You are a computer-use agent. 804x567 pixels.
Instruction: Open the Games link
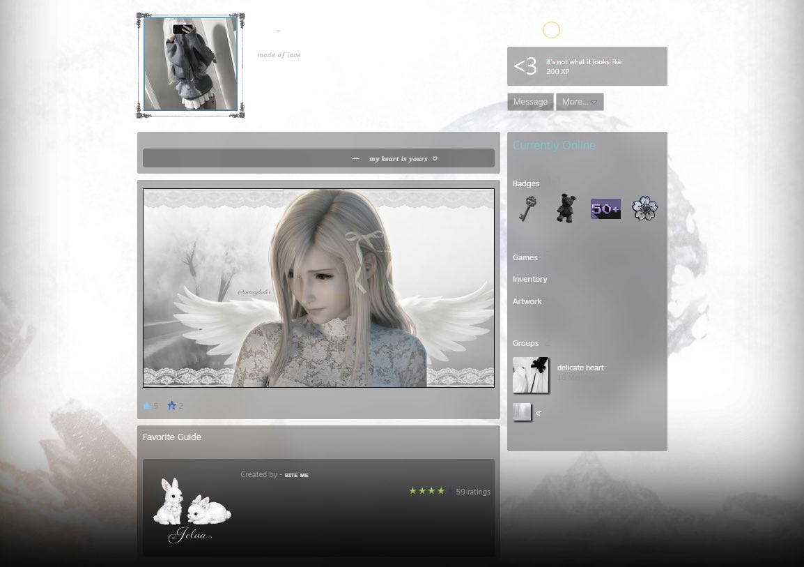pos(525,257)
